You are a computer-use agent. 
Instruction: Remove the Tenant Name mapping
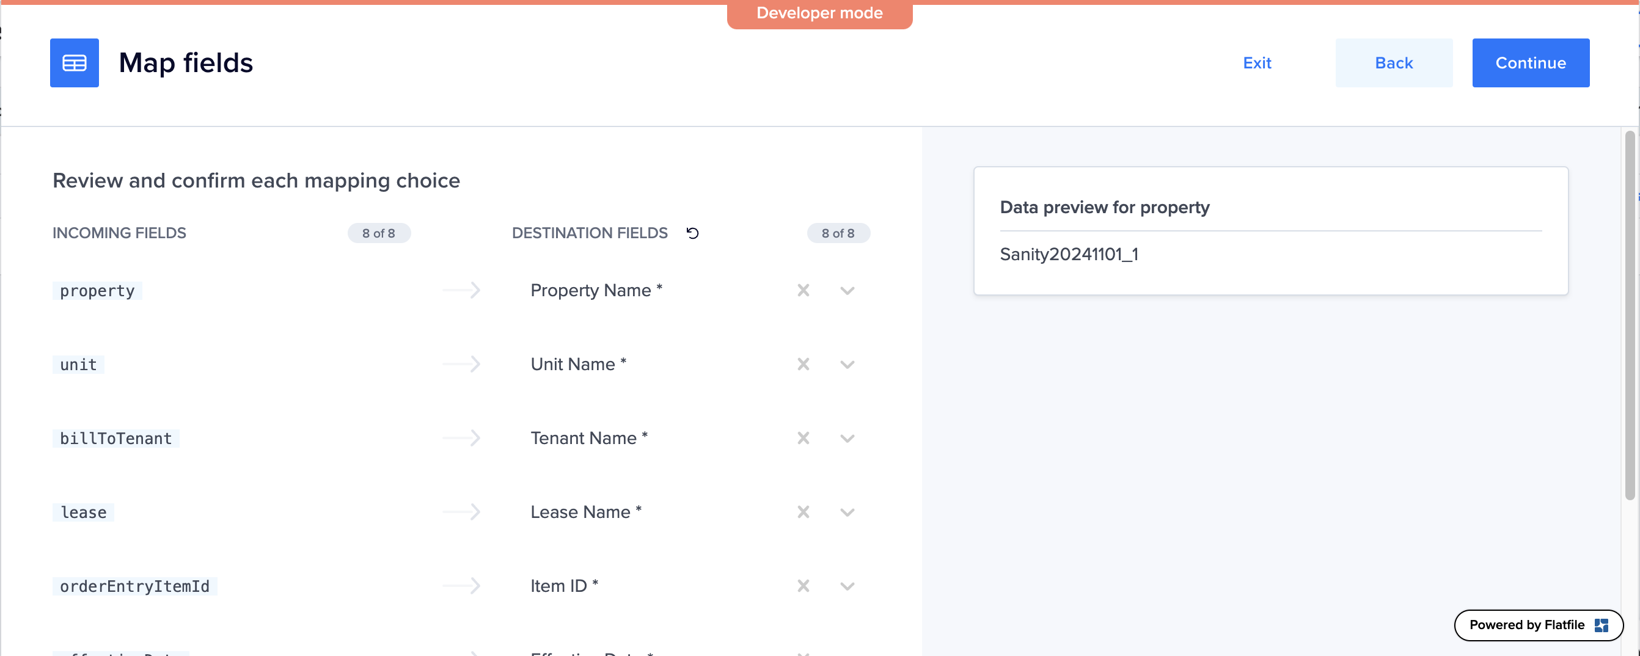click(804, 439)
